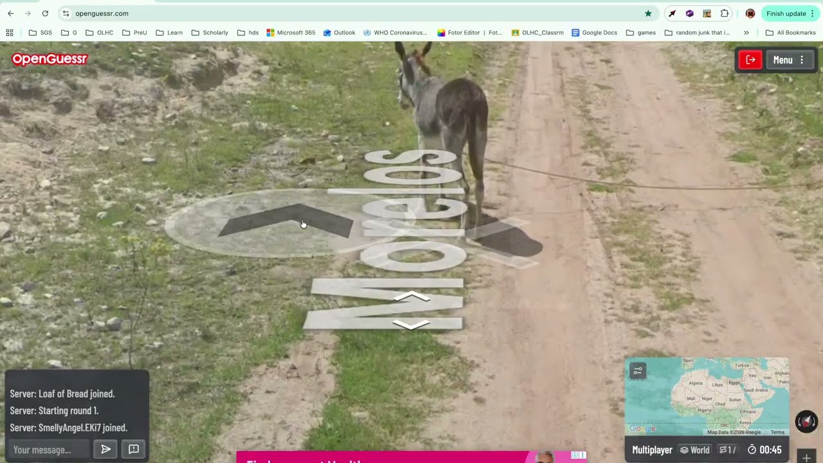Show hidden bookmarks with the double chevron
This screenshot has width=823, height=463.
pos(746,33)
